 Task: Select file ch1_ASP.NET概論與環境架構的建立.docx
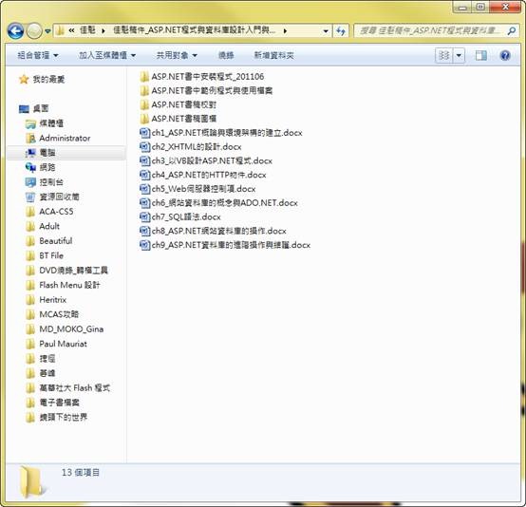pyautogui.click(x=220, y=133)
